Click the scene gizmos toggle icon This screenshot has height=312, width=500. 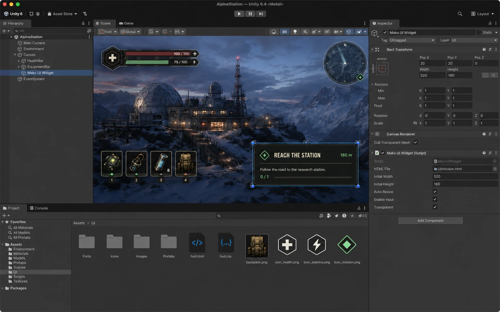pyautogui.click(x=359, y=32)
